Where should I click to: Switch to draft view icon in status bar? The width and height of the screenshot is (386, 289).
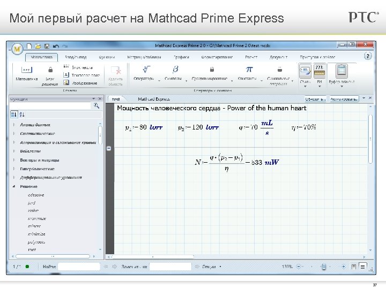click(362, 267)
